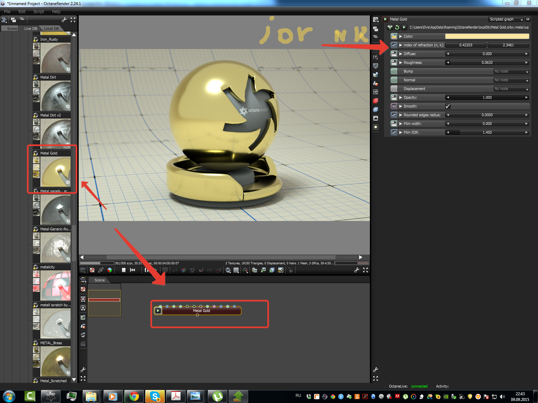Open the Bump node dropdown
Screen dimensions: 538x403
(511, 71)
